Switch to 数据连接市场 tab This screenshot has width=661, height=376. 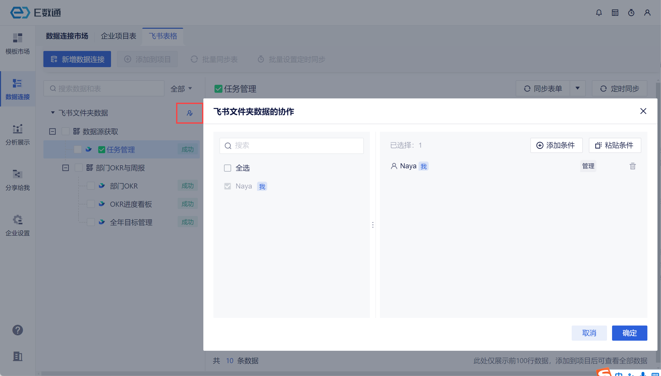tap(67, 36)
